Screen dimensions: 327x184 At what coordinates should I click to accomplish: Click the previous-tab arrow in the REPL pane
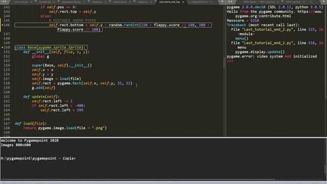(229, 2)
